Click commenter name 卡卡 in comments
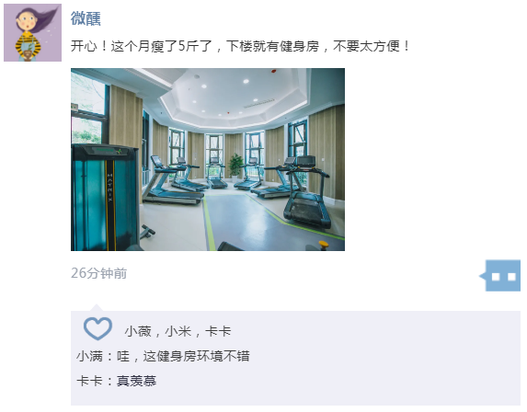The height and width of the screenshot is (412, 527). [x=89, y=381]
